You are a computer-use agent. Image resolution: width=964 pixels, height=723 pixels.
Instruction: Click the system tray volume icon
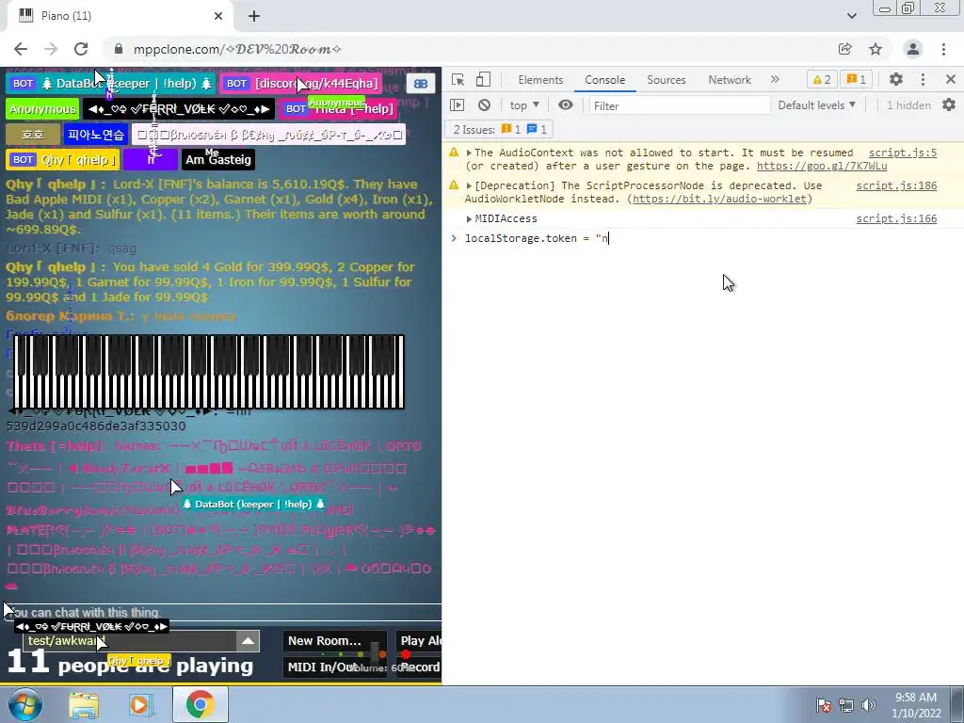pos(869,705)
